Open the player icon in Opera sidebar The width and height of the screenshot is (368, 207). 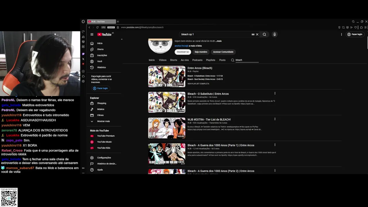point(83,71)
